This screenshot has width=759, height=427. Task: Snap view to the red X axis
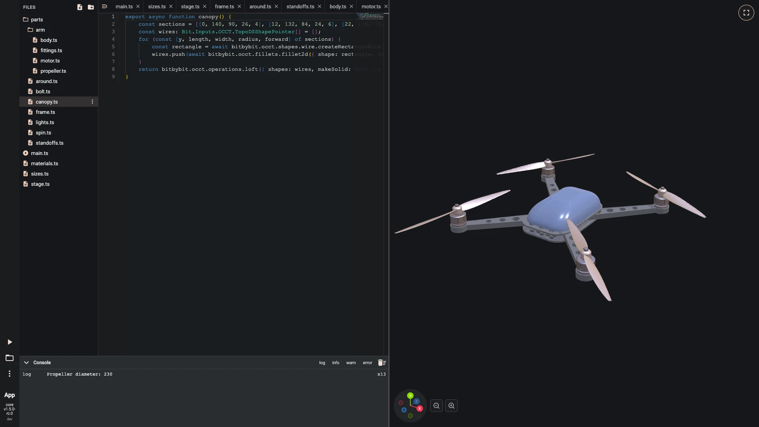[x=419, y=408]
